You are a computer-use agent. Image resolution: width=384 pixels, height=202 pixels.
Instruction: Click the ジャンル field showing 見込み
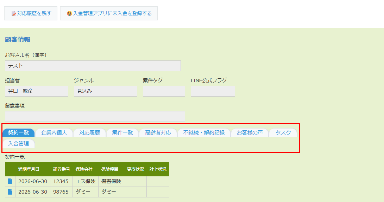click(x=106, y=91)
